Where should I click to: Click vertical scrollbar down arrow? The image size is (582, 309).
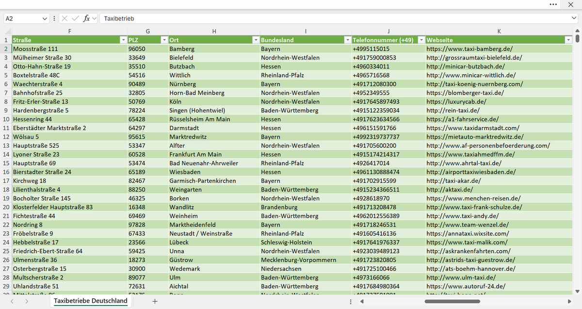[577, 291]
